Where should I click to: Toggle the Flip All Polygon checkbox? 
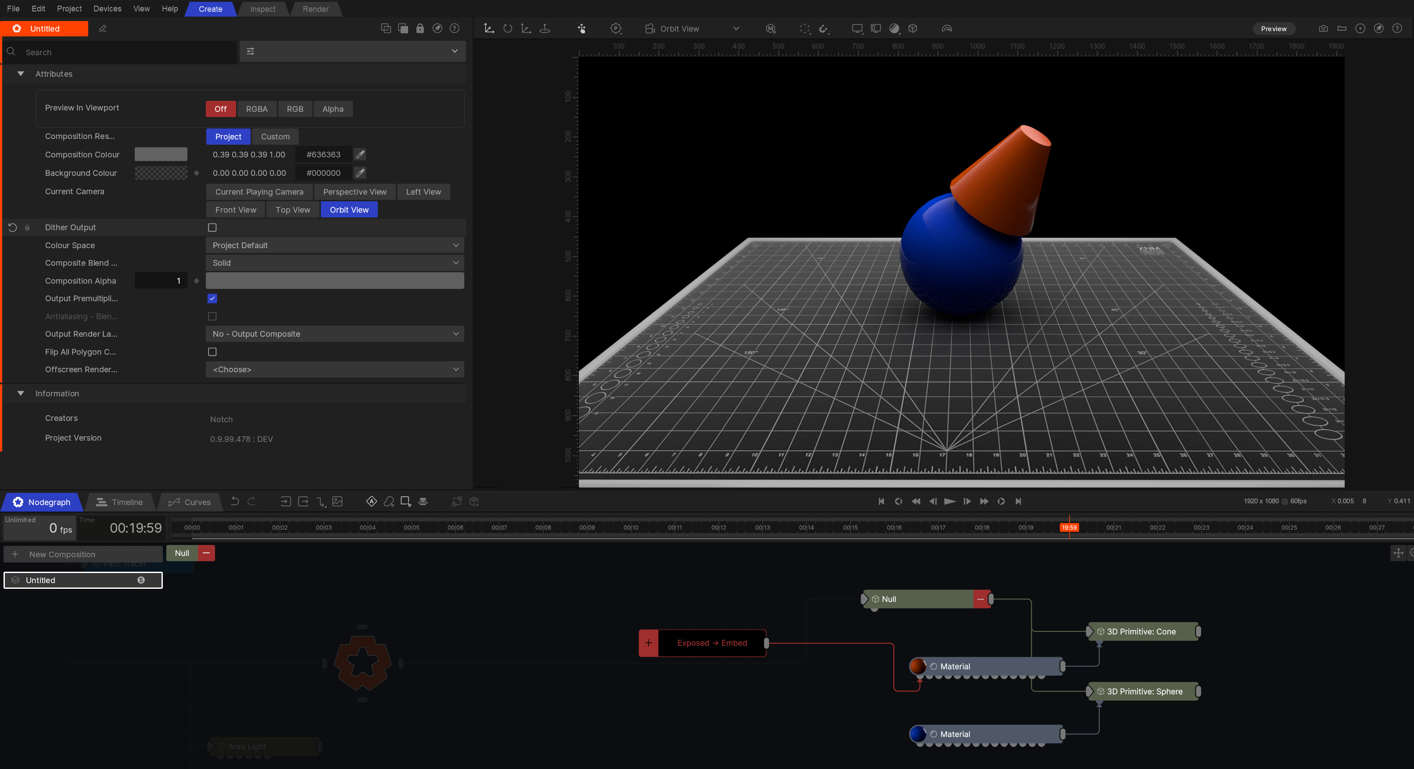(x=212, y=351)
